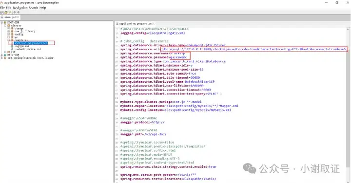This screenshot has height=183, width=351.
Task: Close the jar file tab
Action: [17, 17]
